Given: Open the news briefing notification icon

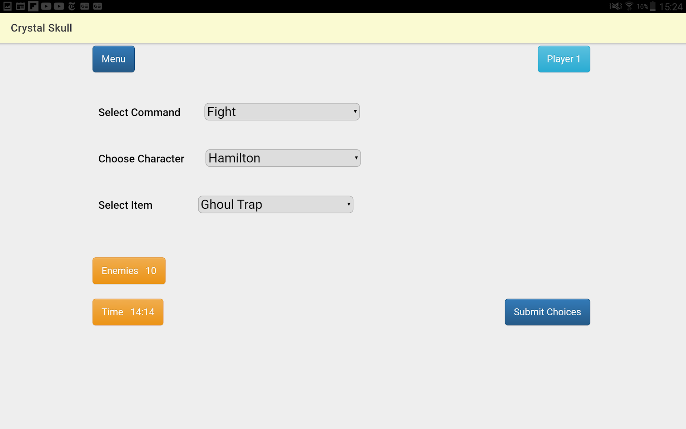Looking at the screenshot, I should pyautogui.click(x=20, y=6).
